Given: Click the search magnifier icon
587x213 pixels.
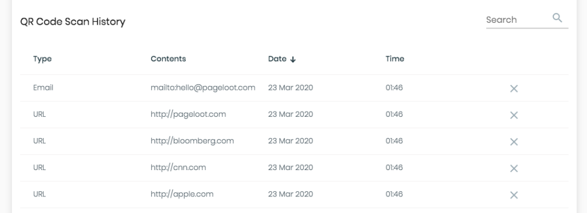Looking at the screenshot, I should 557,18.
